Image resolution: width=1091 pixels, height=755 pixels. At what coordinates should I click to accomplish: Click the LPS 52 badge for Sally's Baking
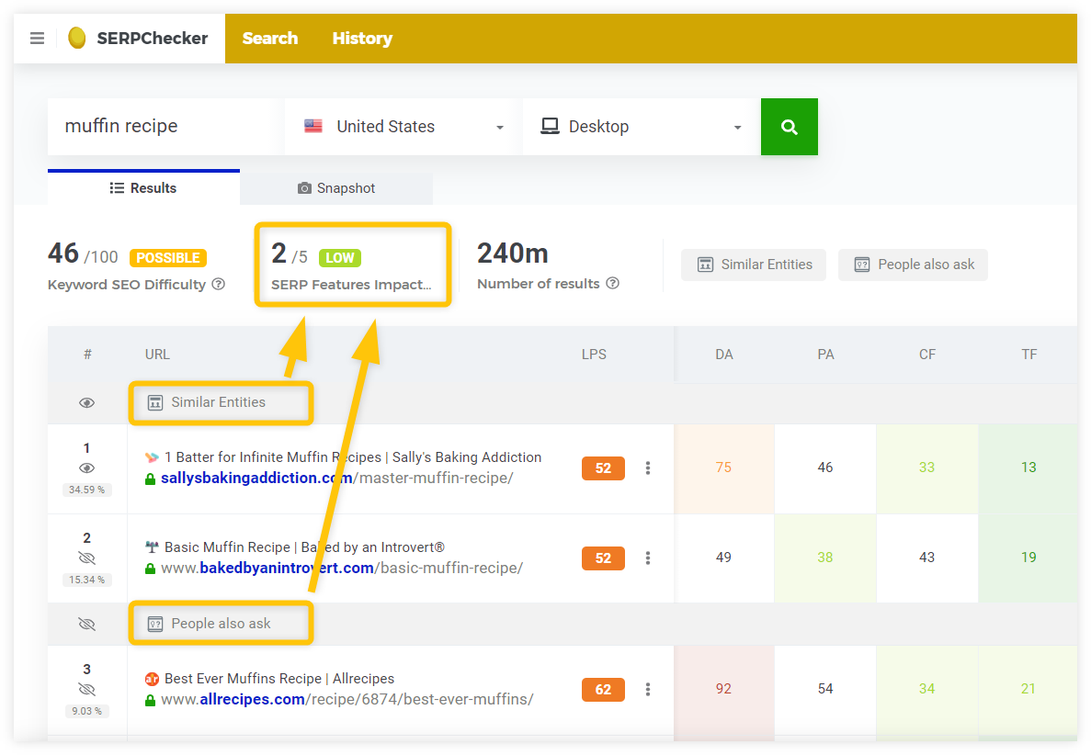[603, 468]
